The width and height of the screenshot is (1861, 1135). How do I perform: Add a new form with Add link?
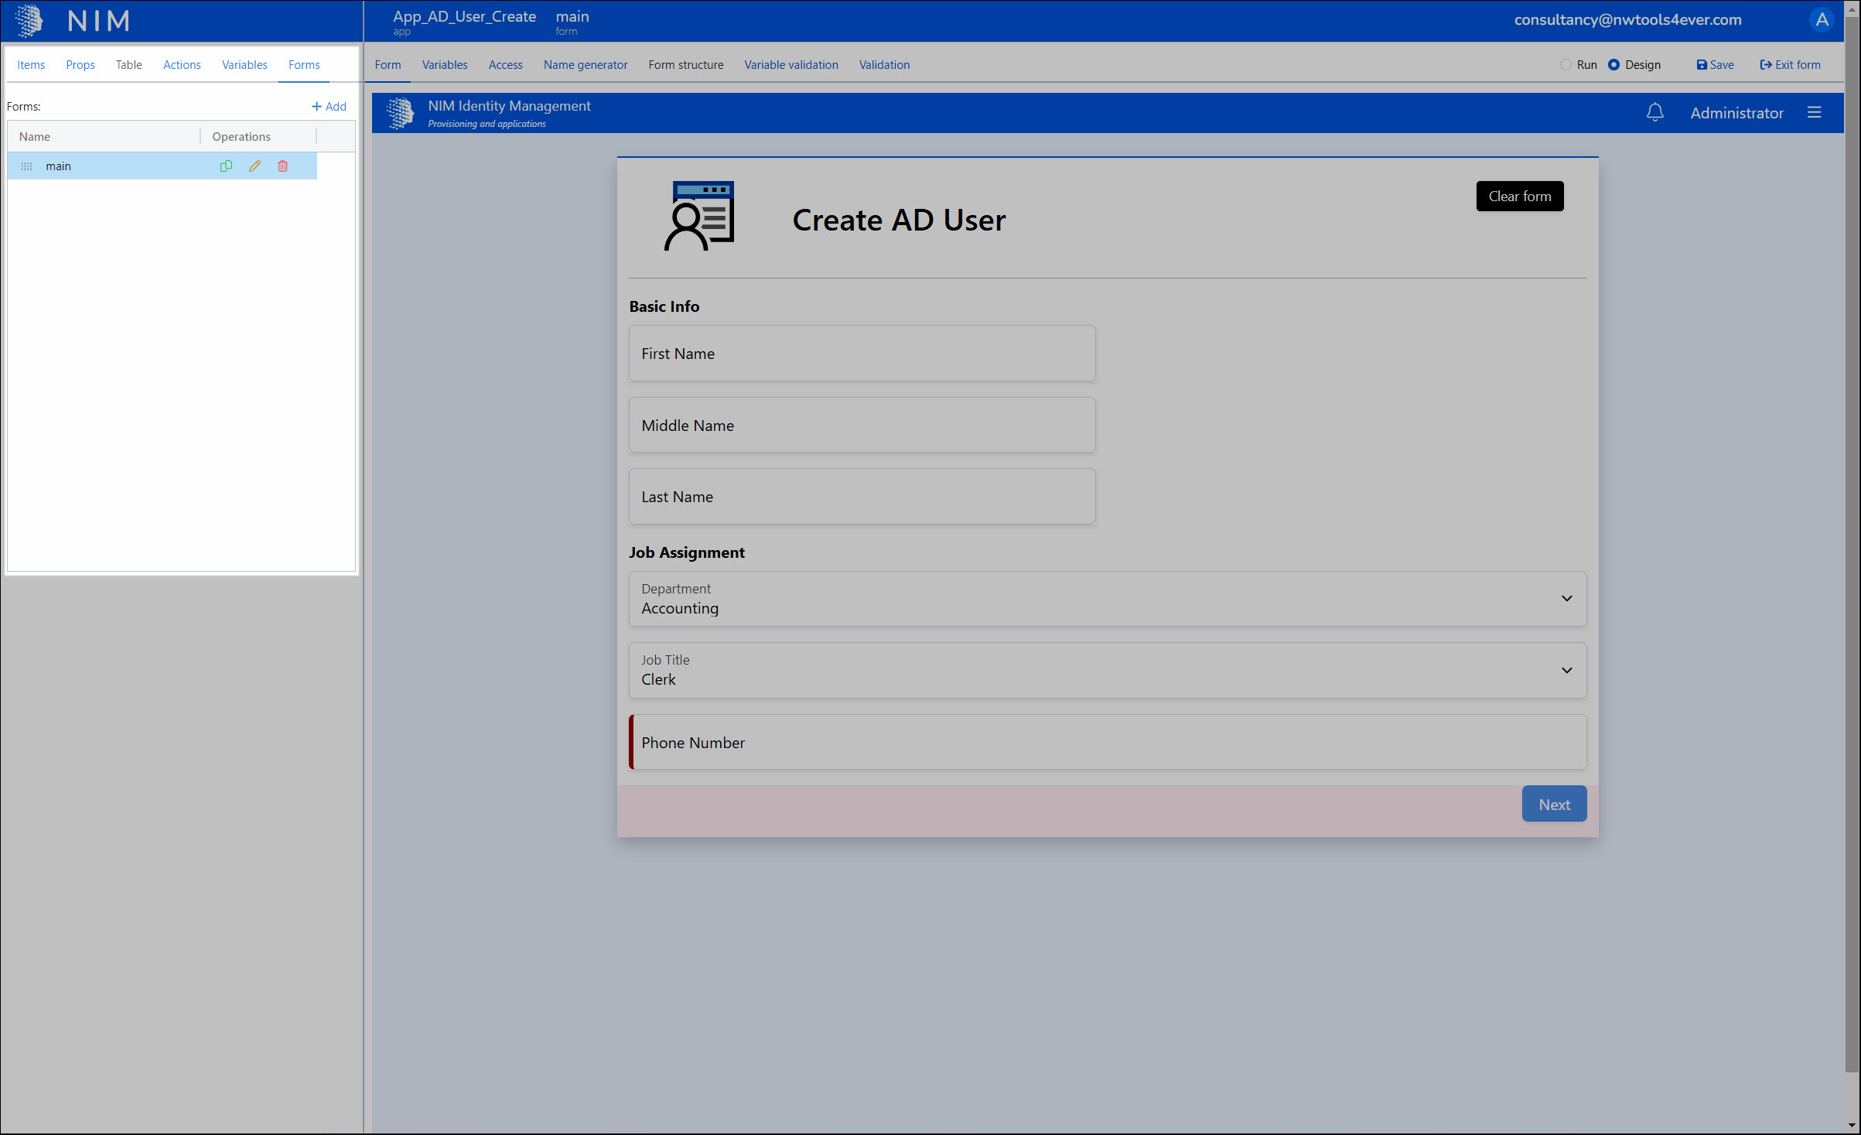[329, 107]
